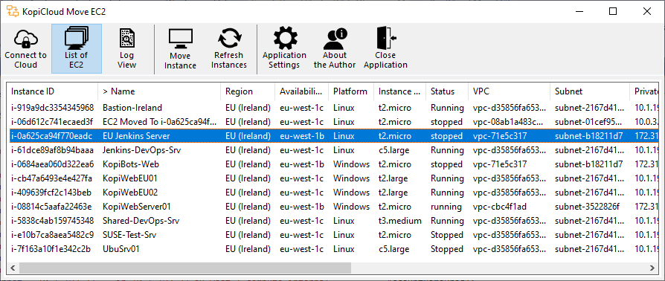Click instance ID i-409639fcf2c143beb

pos(51,193)
